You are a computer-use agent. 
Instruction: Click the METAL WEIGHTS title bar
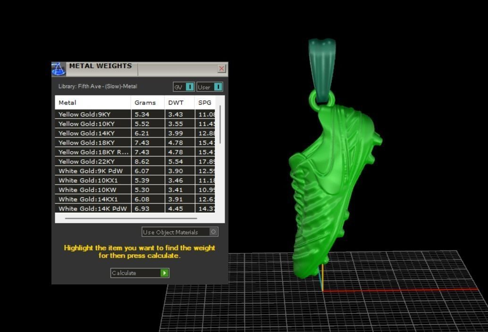(x=140, y=69)
